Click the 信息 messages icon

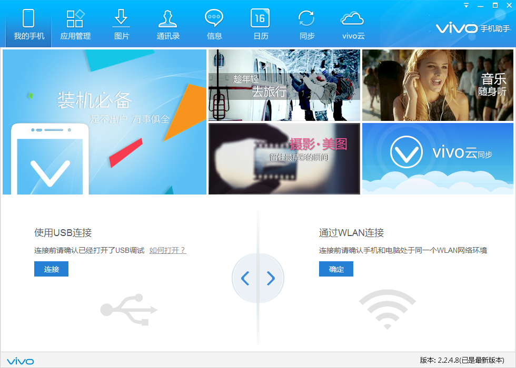coord(214,25)
